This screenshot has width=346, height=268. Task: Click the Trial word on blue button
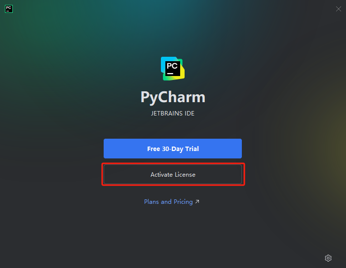[192, 149]
